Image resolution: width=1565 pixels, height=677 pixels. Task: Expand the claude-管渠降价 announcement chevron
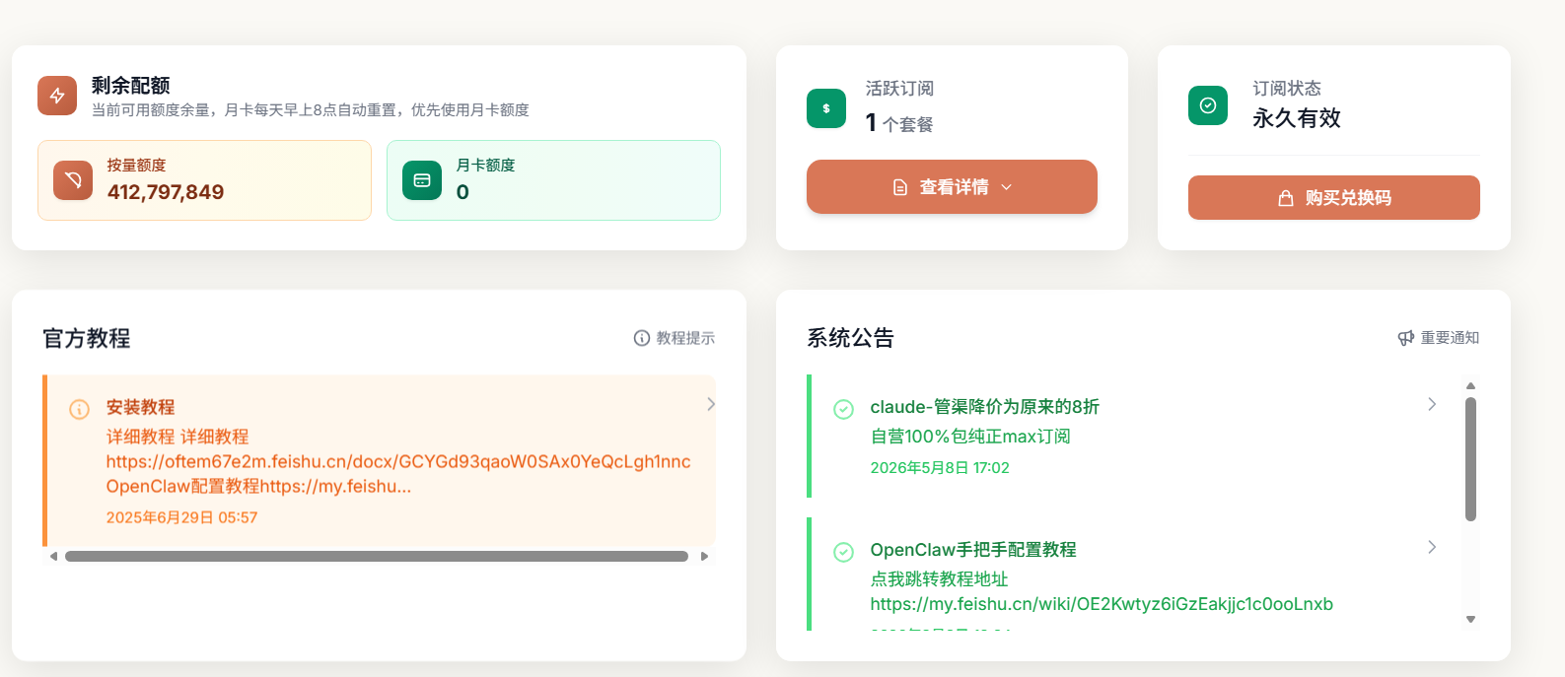point(1432,404)
